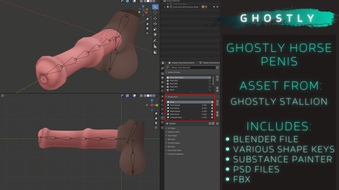Image resolution: width=339 pixels, height=190 pixels.
Task: Click the zoom magnifier in the upper viewport
Action: click(x=147, y=19)
